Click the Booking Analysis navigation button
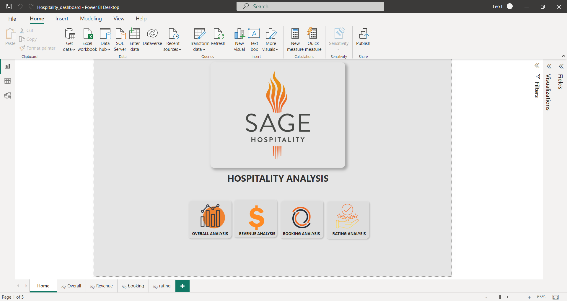This screenshot has width=567, height=301. (302, 220)
